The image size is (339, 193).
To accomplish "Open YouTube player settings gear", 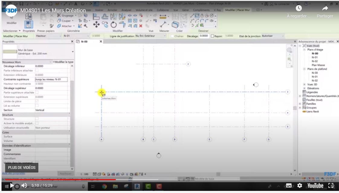I will (300, 185).
